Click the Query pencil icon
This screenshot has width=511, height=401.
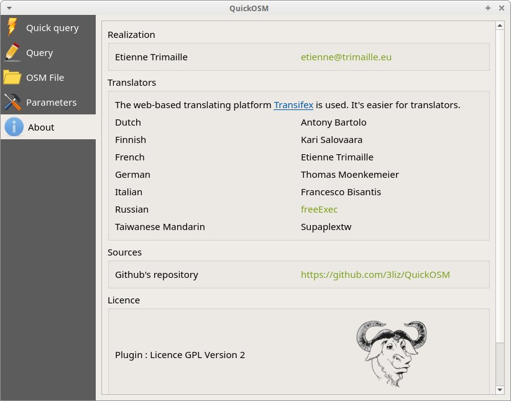[x=12, y=52]
